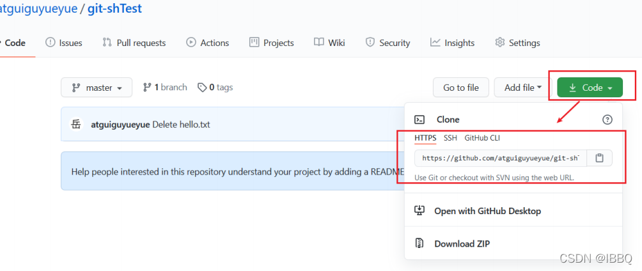Screen dimensions: 642x271
Task: Select the SSH clone option
Action: [450, 138]
